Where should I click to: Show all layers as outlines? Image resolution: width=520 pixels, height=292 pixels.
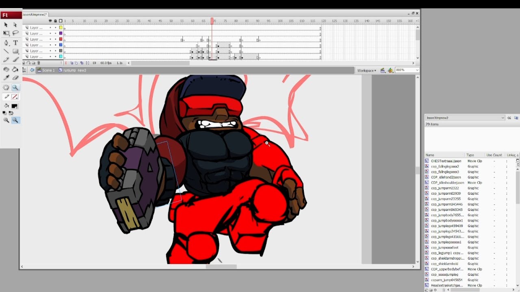pos(61,21)
